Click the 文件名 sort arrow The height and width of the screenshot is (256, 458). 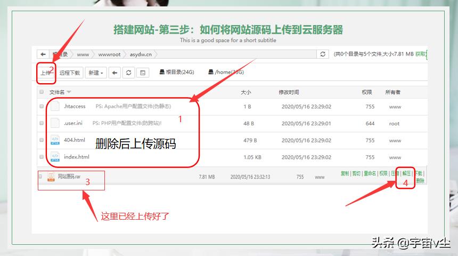click(x=69, y=92)
